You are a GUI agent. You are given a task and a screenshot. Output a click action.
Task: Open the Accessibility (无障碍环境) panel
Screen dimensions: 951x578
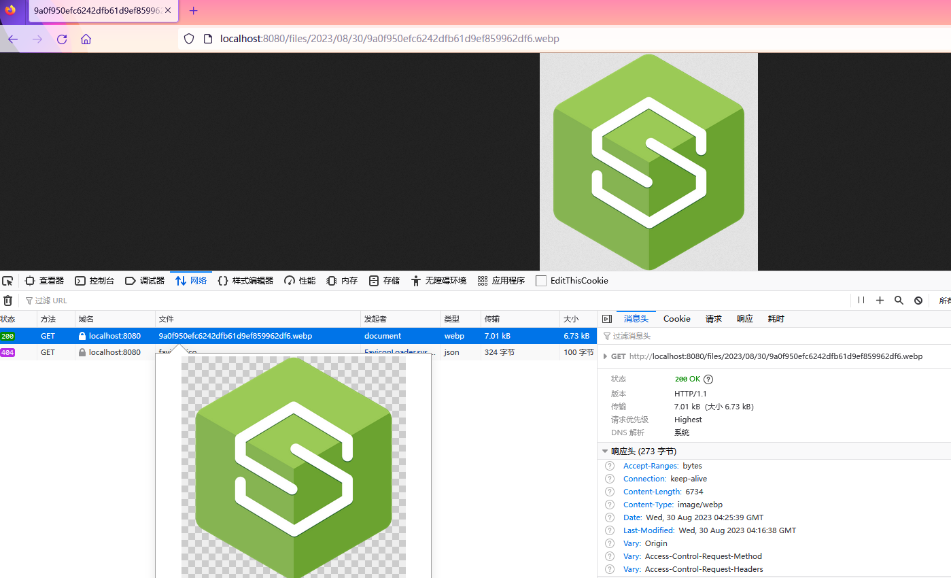click(438, 281)
